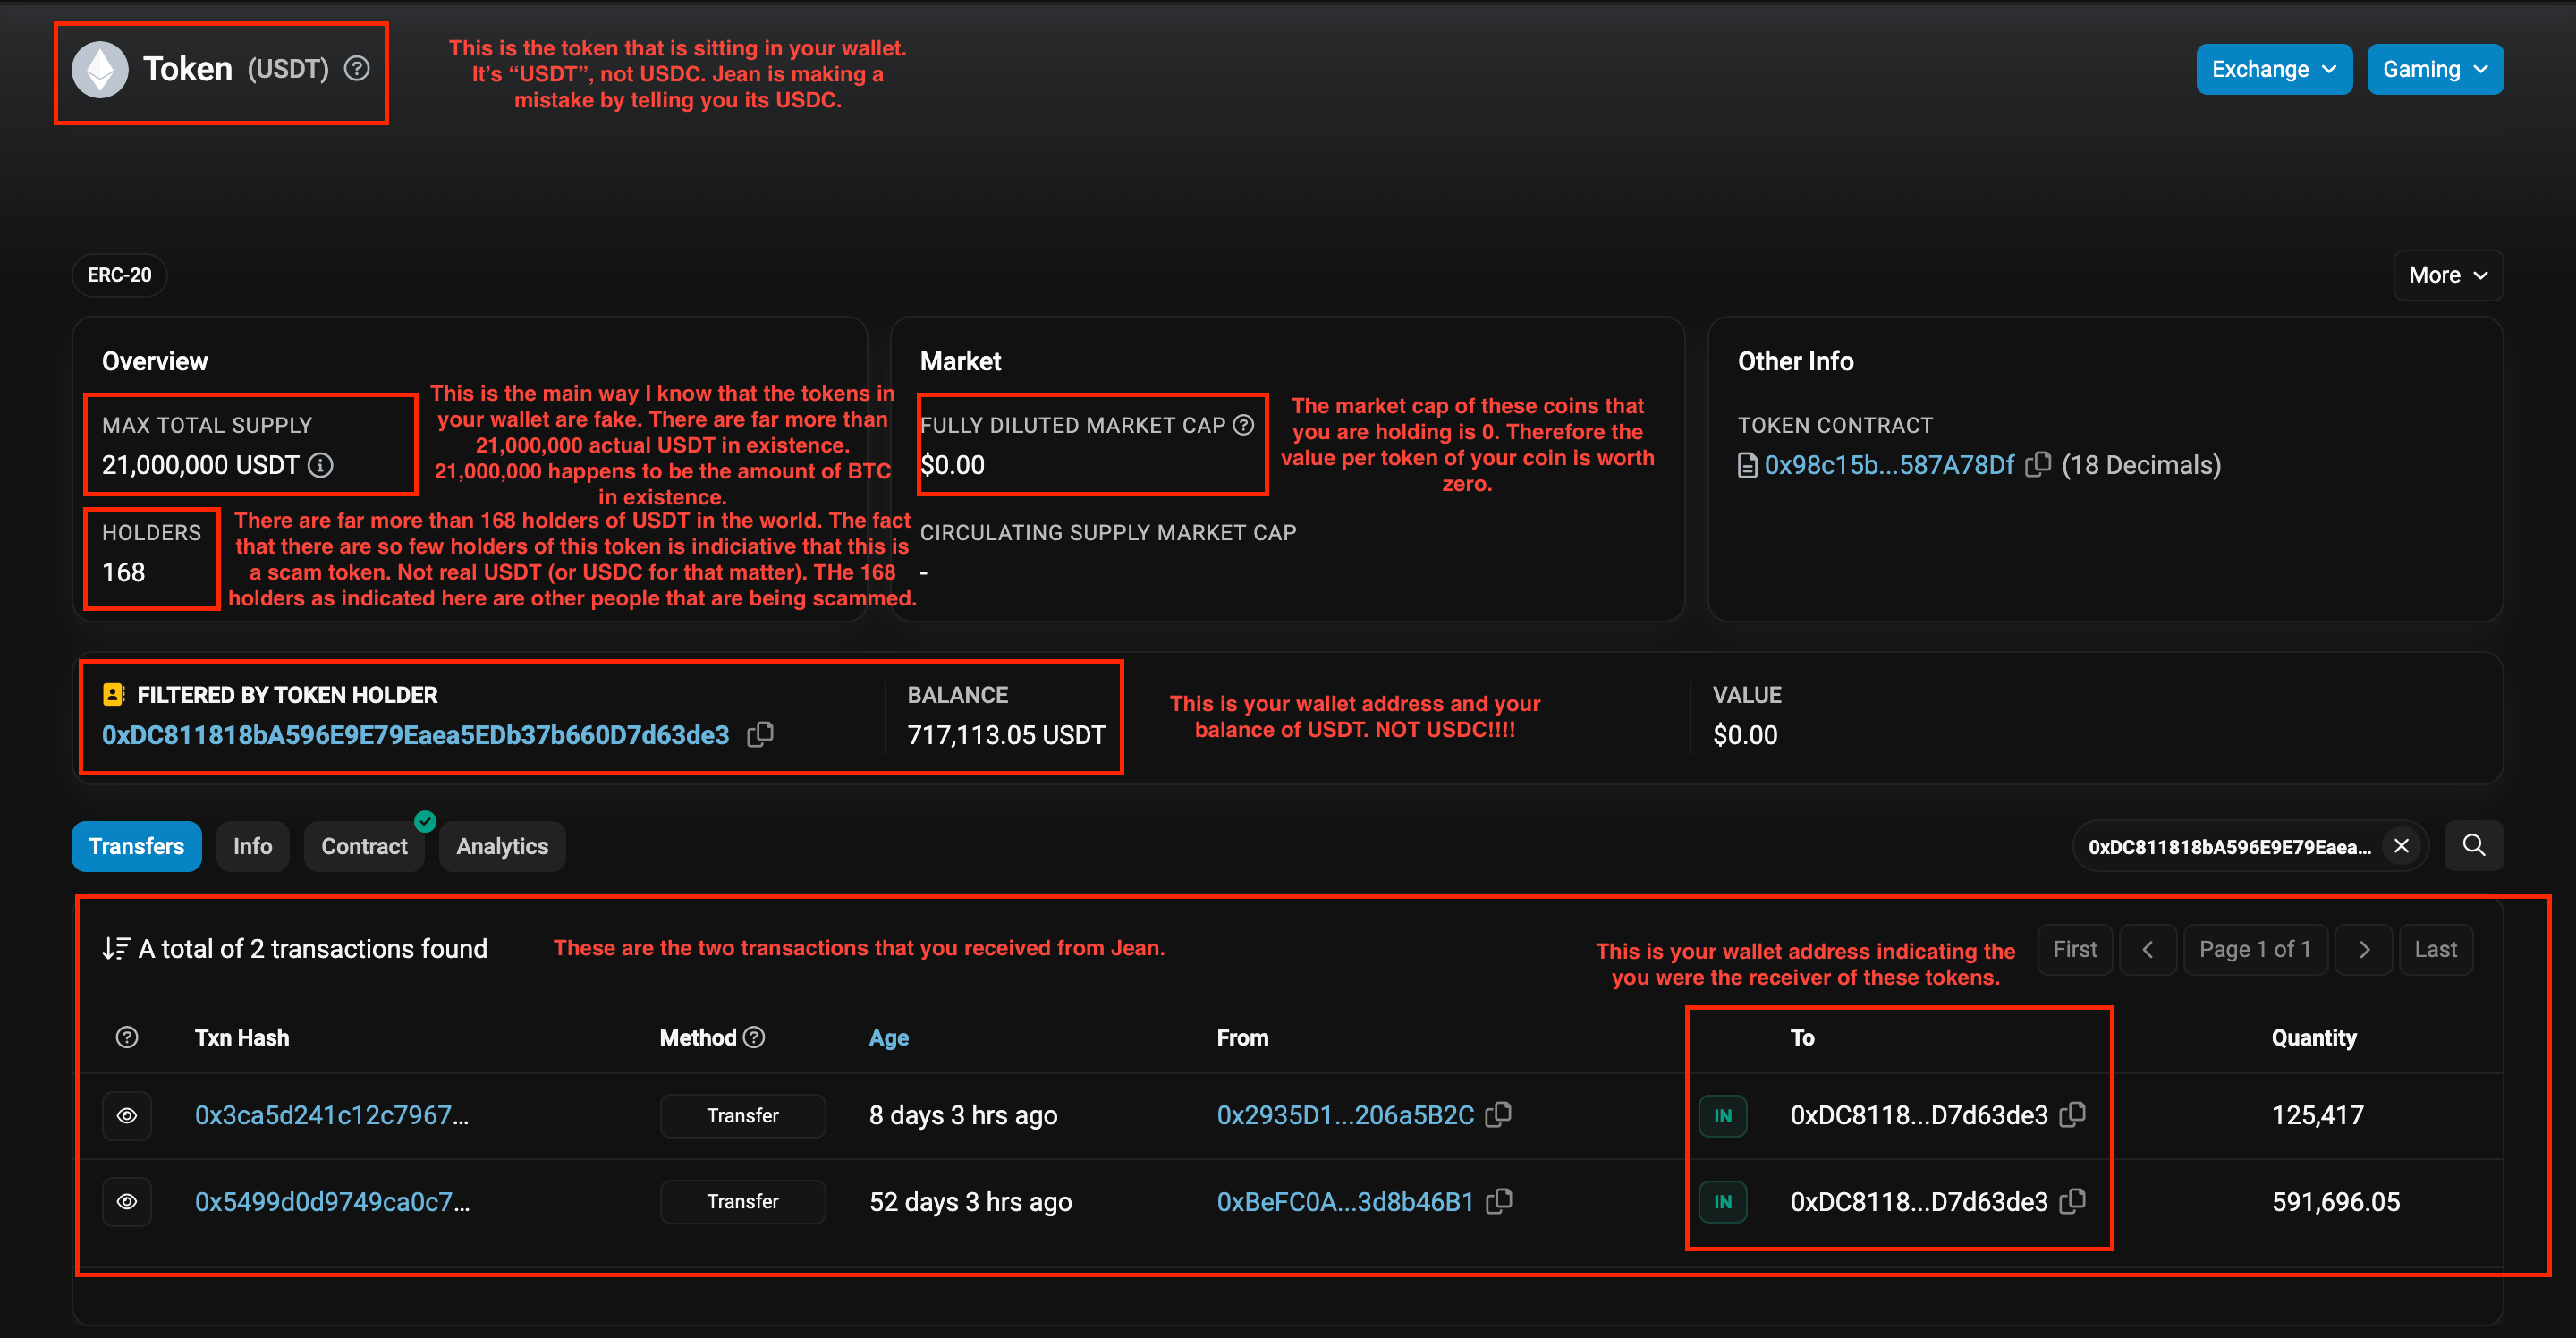Preview transaction 0x5499d0d9749ca0c7 with eye icon
This screenshot has height=1338, width=2576.
click(x=127, y=1201)
